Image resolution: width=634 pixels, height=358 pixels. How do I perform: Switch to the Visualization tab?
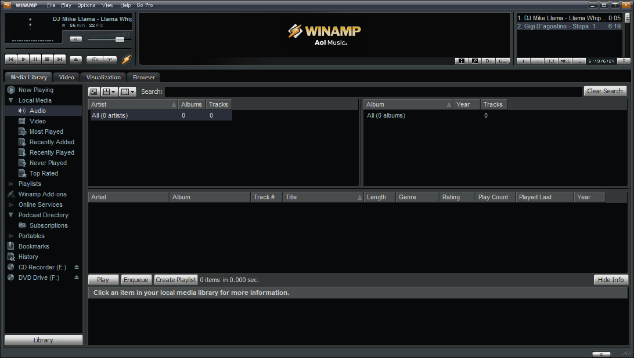pyautogui.click(x=103, y=78)
